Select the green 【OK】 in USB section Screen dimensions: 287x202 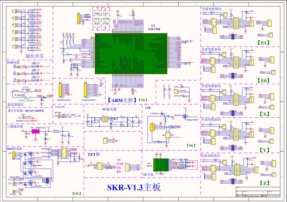[x=191, y=145]
